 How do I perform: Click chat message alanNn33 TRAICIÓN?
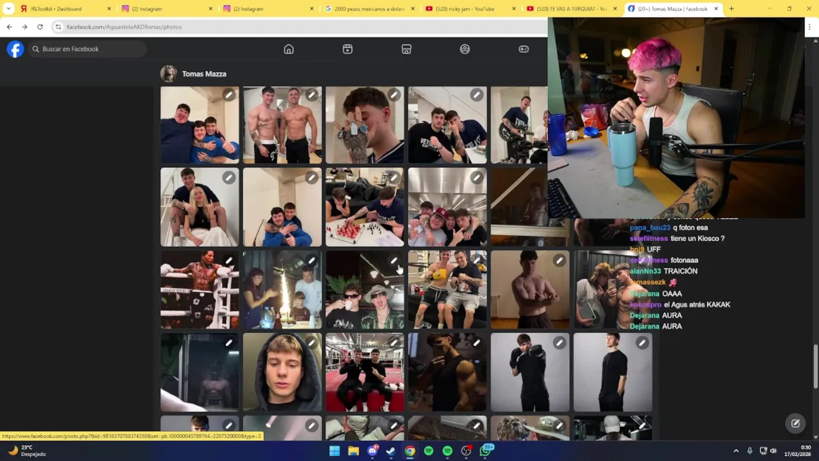[664, 271]
